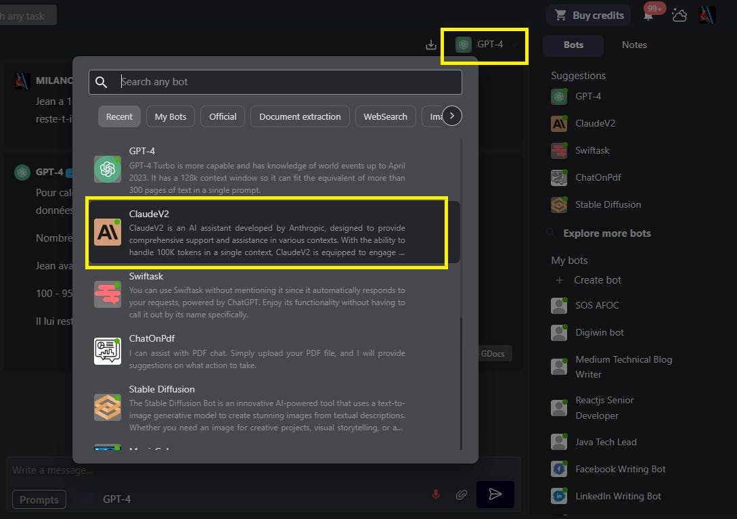Click the Stable Diffusion title in list
The image size is (737, 519).
point(162,389)
